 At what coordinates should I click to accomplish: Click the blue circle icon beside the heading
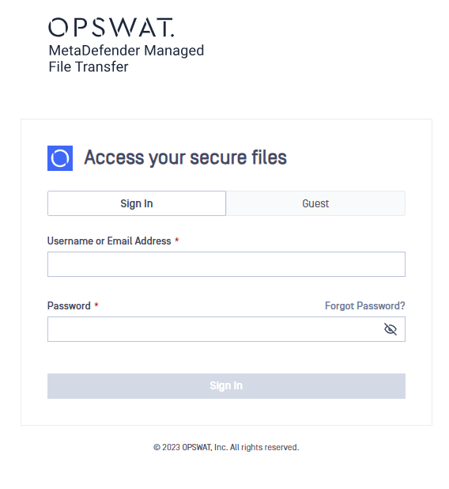point(60,158)
